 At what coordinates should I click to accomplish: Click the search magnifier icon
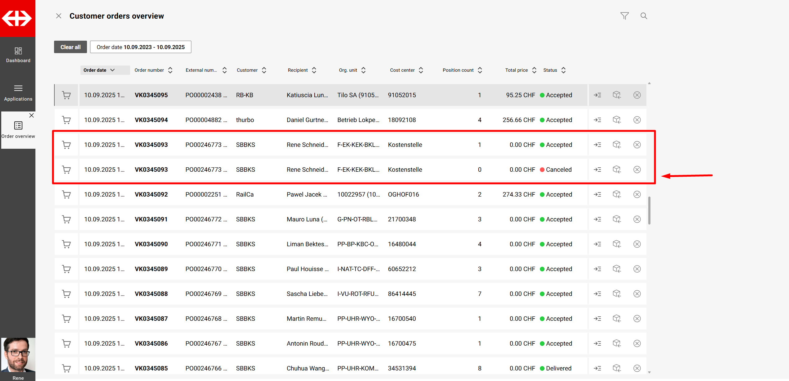tap(644, 16)
